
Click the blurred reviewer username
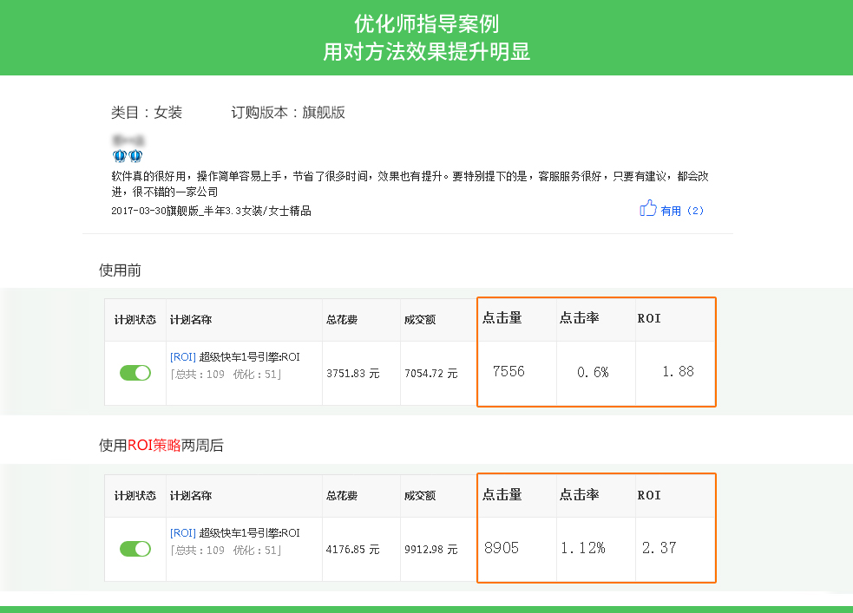coord(128,140)
